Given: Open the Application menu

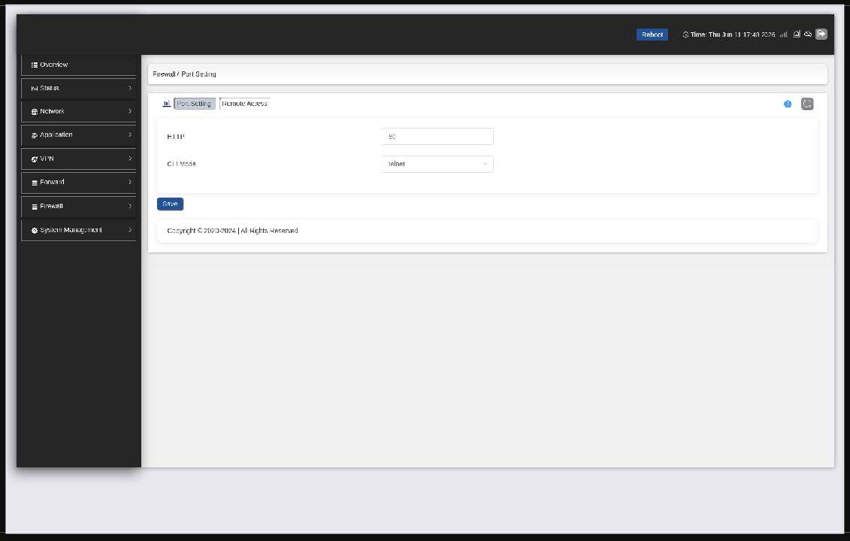Looking at the screenshot, I should point(79,135).
